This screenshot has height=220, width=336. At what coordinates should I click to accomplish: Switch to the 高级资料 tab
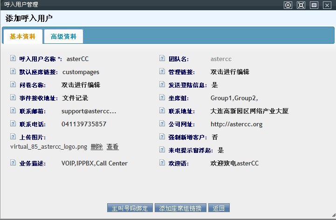63,36
